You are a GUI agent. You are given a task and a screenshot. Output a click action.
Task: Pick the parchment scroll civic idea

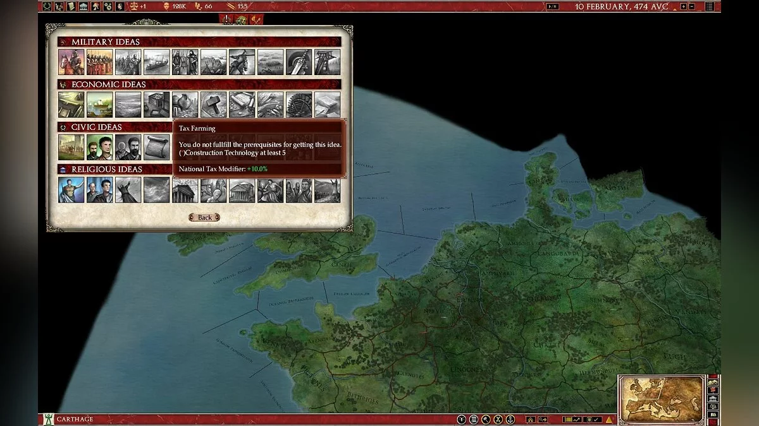pyautogui.click(x=156, y=147)
